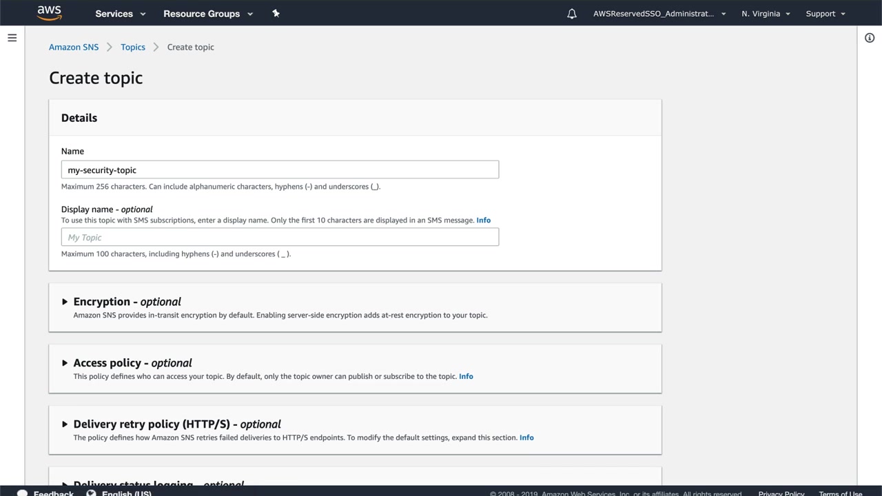
Task: Open the Support dropdown menu
Action: [825, 14]
